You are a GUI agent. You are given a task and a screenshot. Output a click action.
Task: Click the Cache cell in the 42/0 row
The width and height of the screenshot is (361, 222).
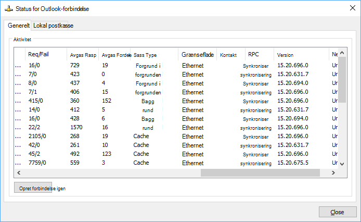click(141, 145)
